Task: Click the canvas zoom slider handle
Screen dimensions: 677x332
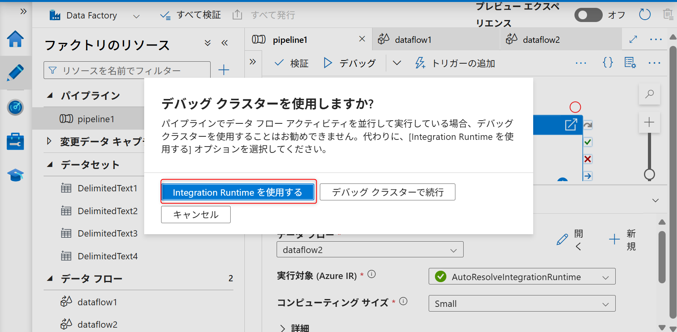Action: (x=649, y=174)
